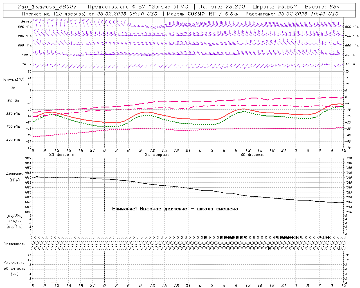The width and height of the screenshot is (360, 288).
Task: Click the Облачность cloudiness label
Action: coord(14,244)
